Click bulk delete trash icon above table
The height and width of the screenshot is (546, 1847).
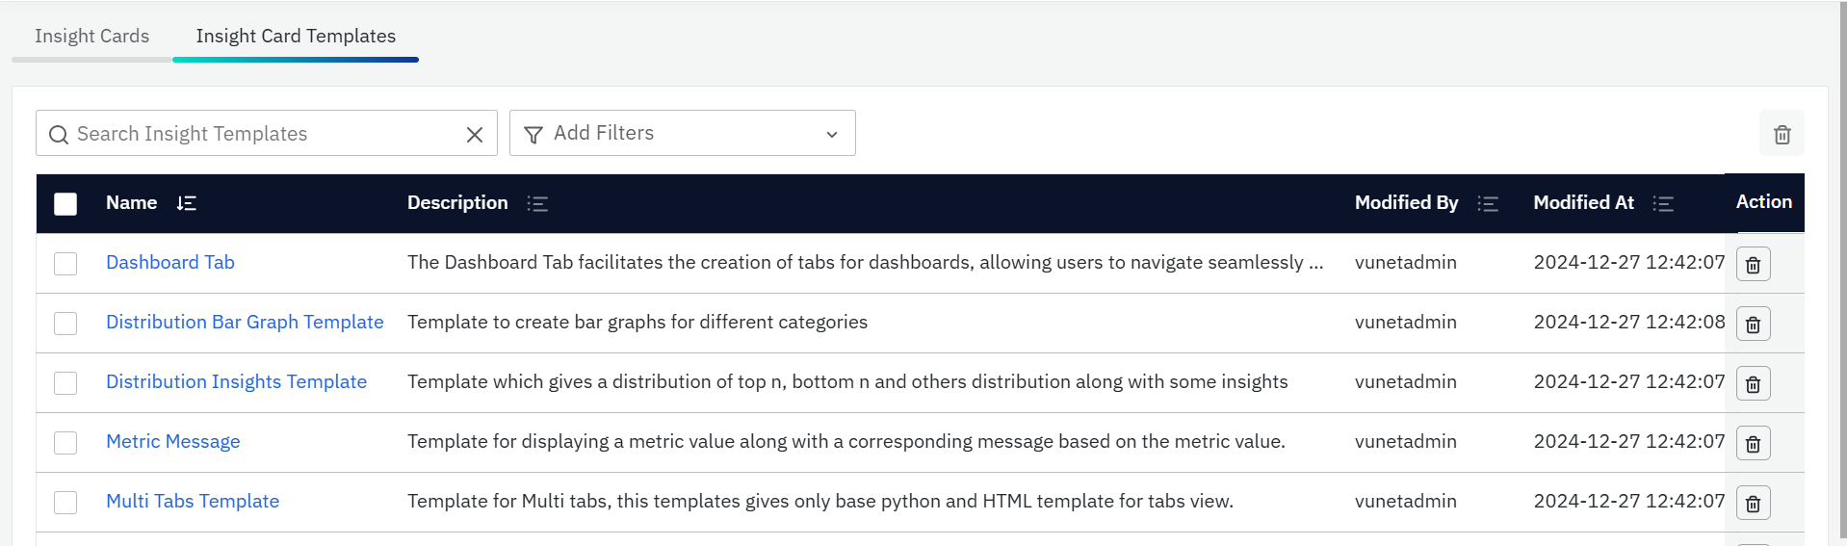pos(1782,134)
